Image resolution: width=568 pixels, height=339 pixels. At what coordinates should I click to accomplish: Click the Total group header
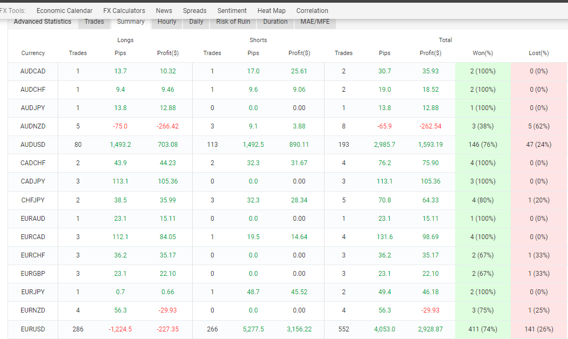[x=445, y=40]
